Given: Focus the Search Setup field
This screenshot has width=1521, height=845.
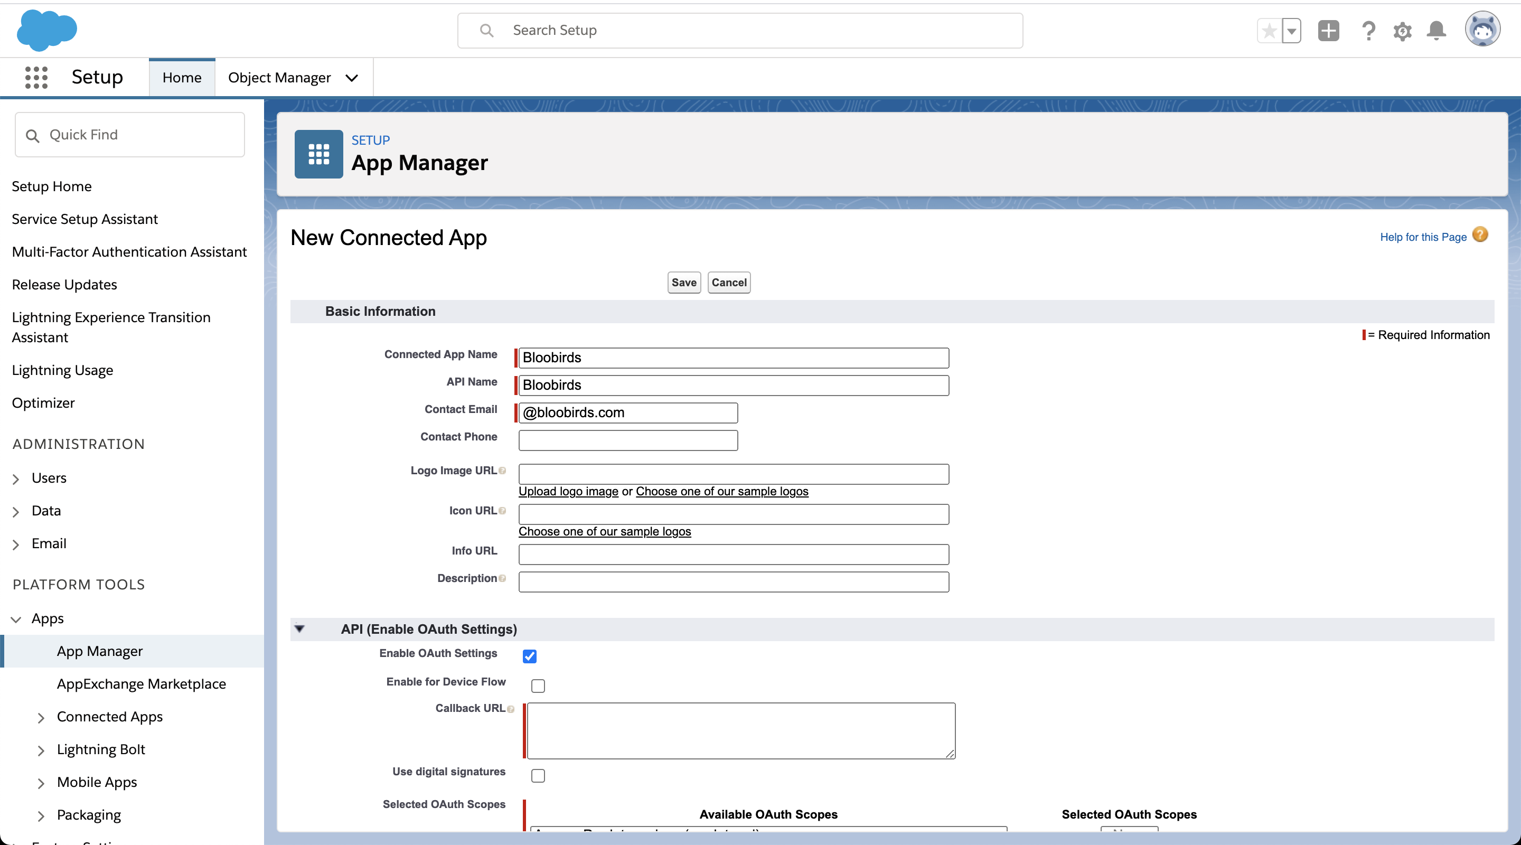Looking at the screenshot, I should click(x=740, y=31).
